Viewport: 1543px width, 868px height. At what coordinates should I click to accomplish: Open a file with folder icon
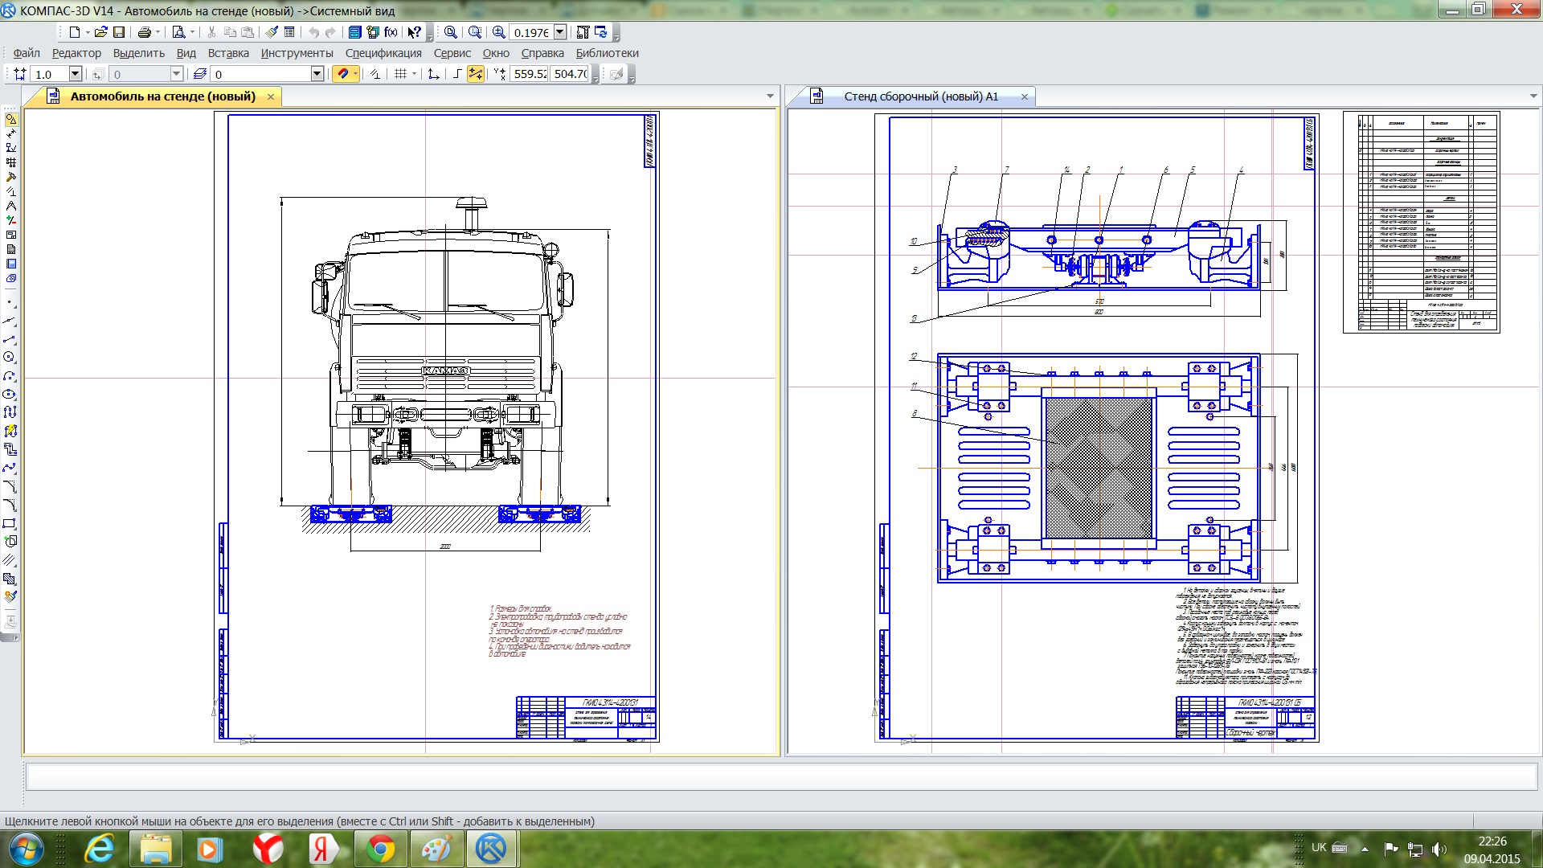coord(100,32)
